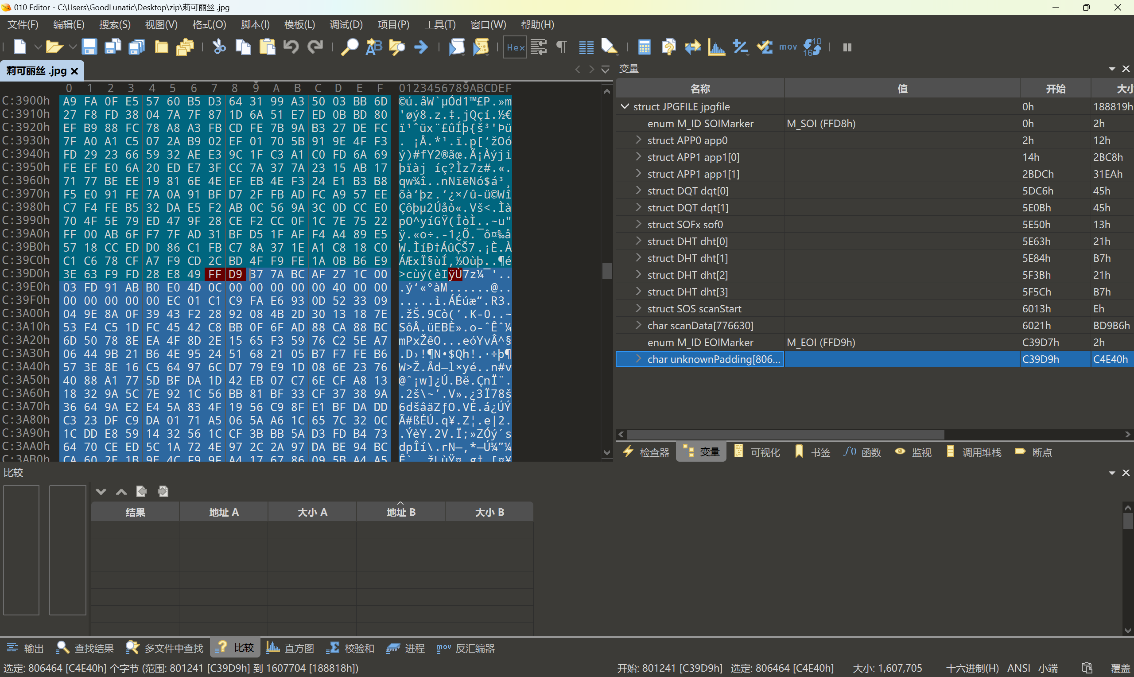Create a new file with the New icon
The width and height of the screenshot is (1134, 677).
[20, 47]
